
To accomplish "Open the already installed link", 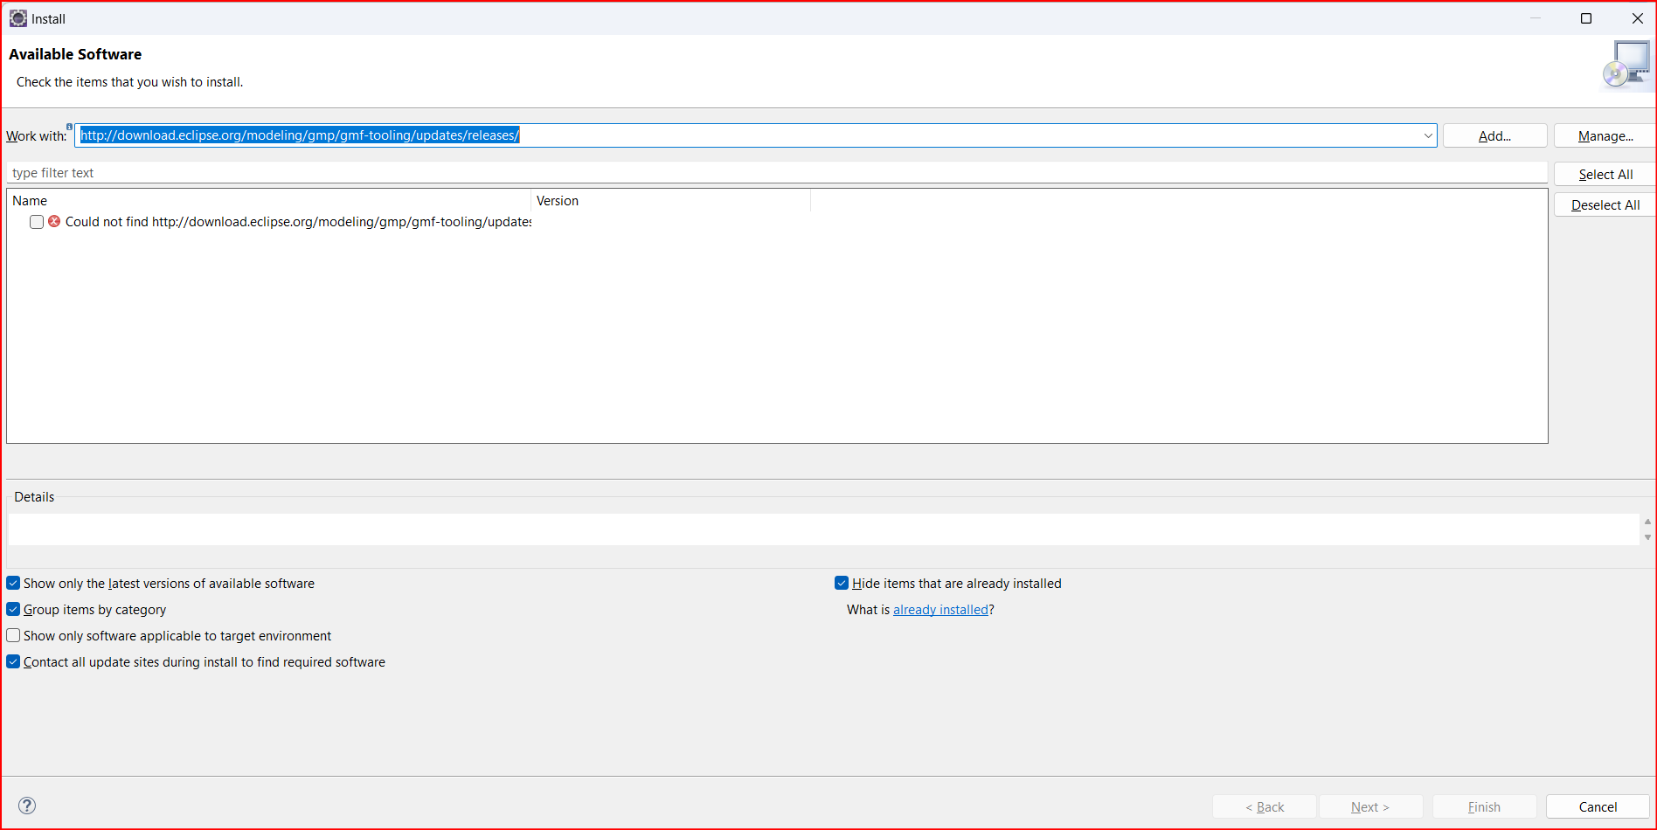I will click(940, 609).
